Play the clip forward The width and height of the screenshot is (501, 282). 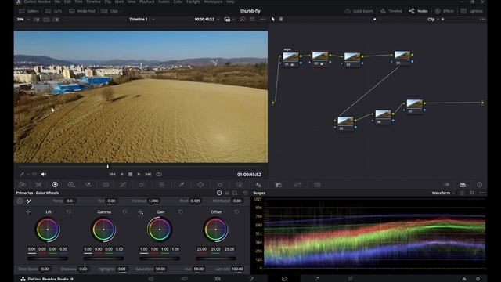139,174
